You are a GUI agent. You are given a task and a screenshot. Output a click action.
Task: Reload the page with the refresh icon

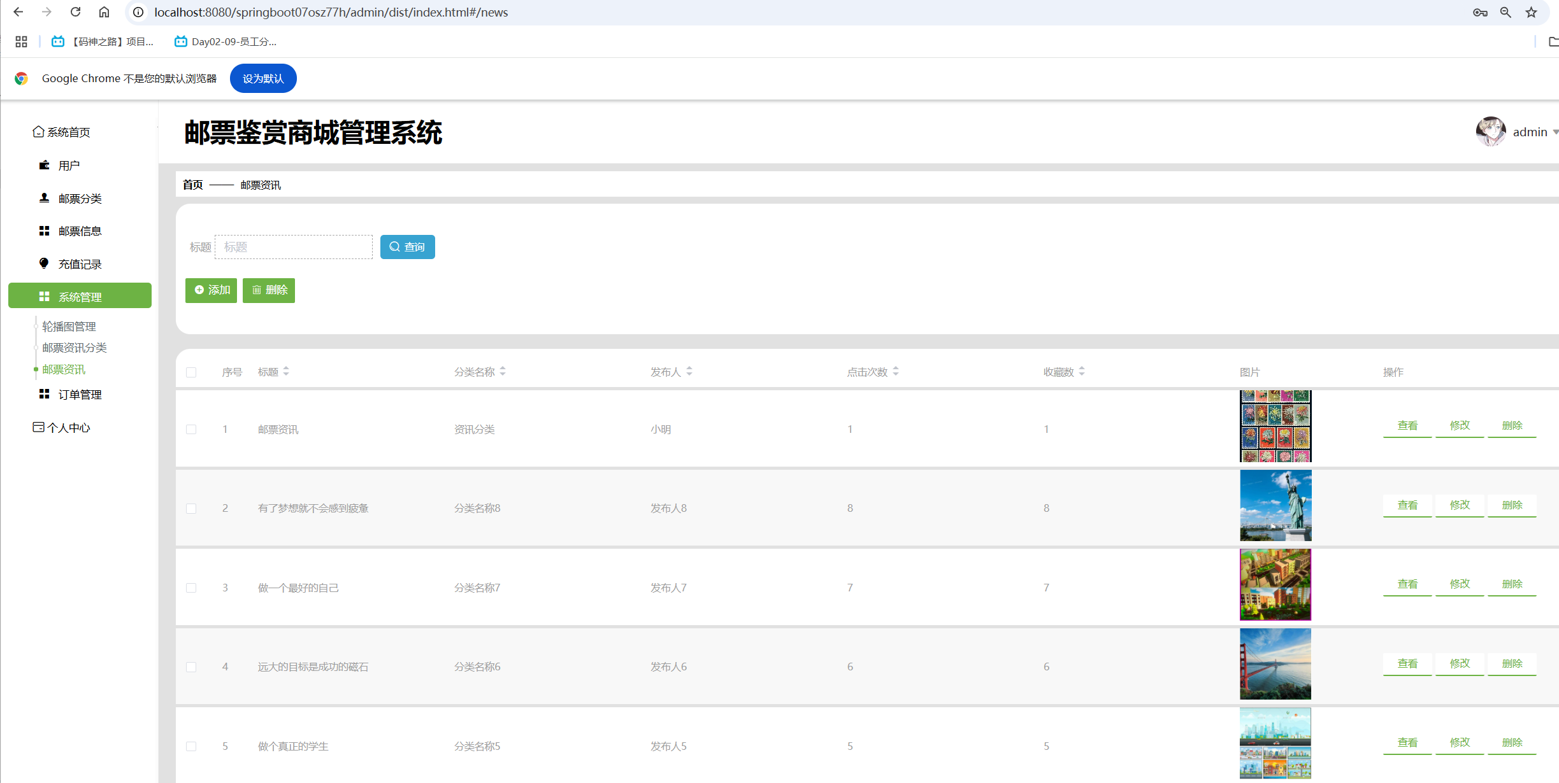(x=75, y=12)
